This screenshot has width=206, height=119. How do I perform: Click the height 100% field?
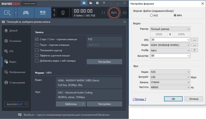coord(181,34)
